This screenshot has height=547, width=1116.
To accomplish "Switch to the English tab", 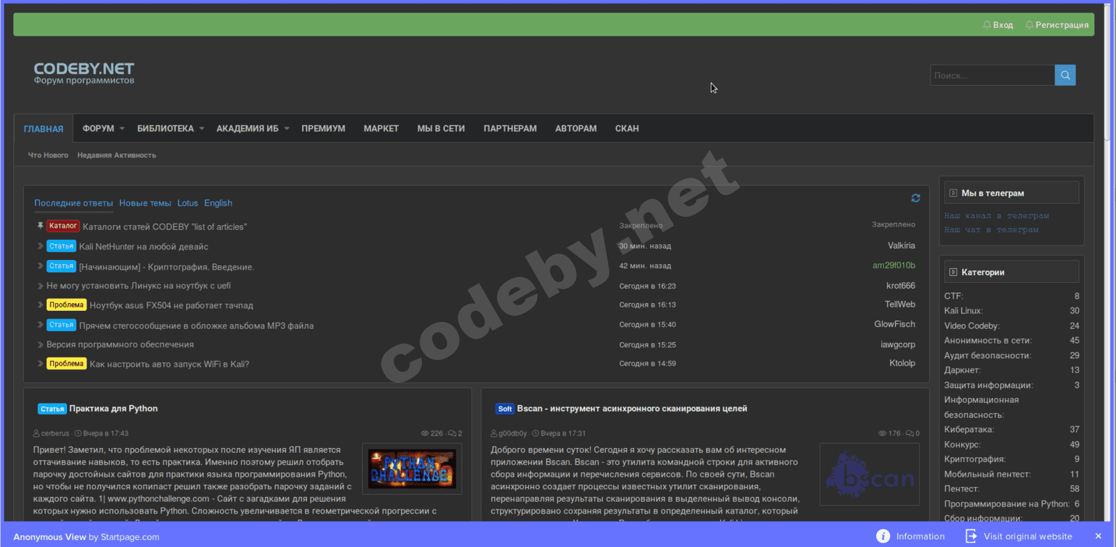I will (218, 203).
